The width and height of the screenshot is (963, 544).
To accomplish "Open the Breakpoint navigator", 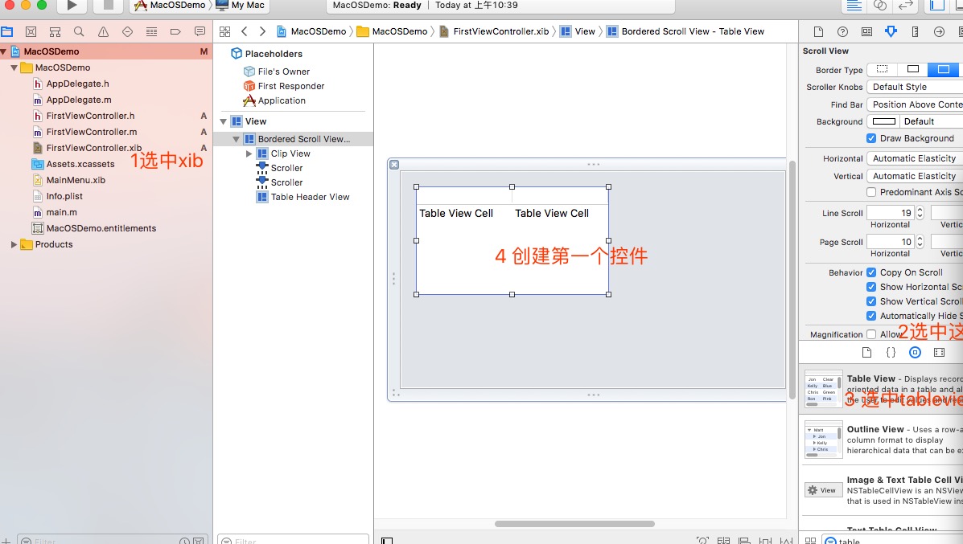I will (175, 32).
